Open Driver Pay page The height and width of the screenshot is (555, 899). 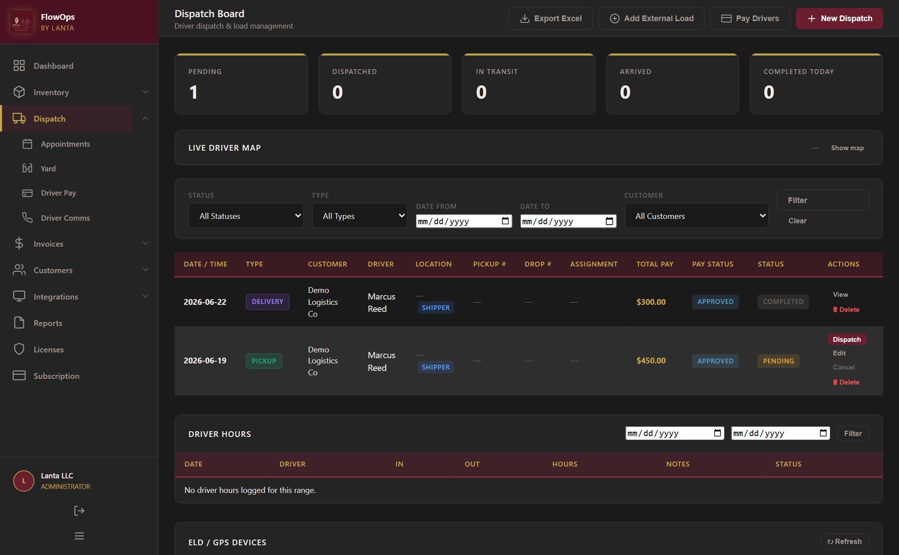[58, 193]
